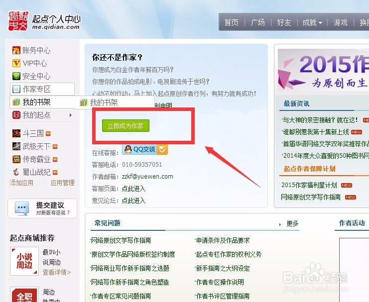Viewport: 369px width, 302px height.
Task: Open 作者专区常见问题指南 link
Action: point(121,296)
